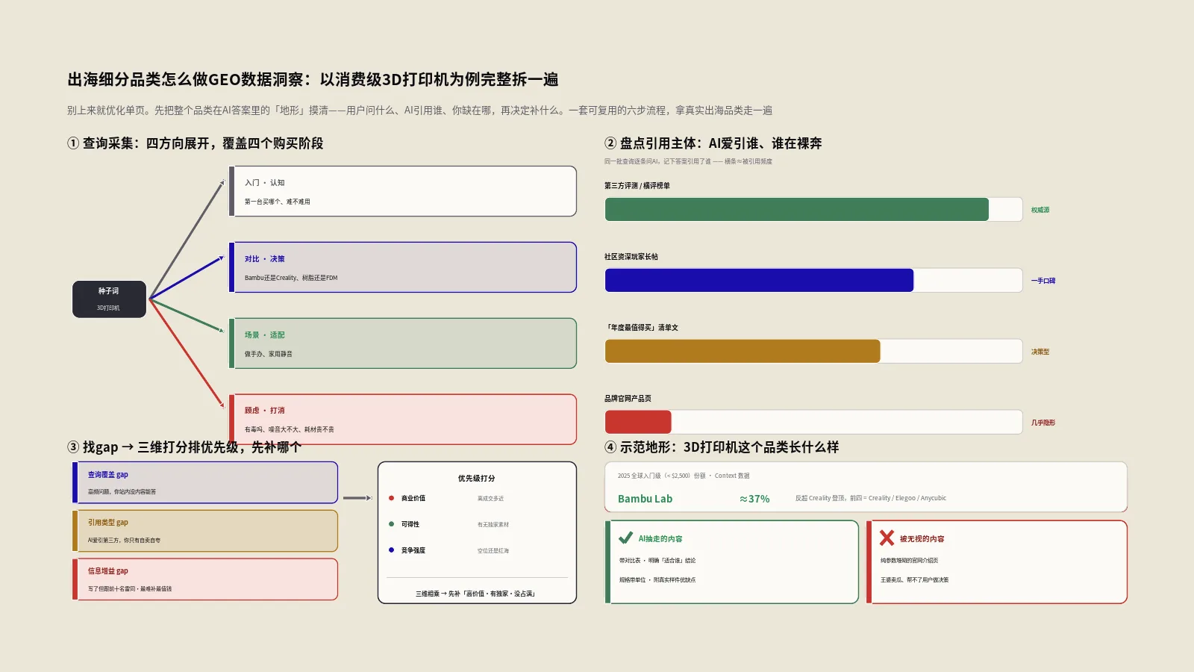This screenshot has width=1194, height=672.
Task: Click the 品牌官网产品页 label
Action: (x=628, y=399)
